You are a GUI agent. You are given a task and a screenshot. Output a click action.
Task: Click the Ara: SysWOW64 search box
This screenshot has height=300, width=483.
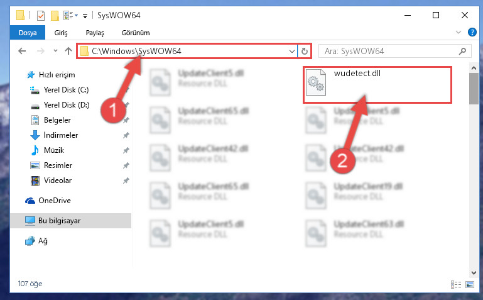(x=389, y=51)
